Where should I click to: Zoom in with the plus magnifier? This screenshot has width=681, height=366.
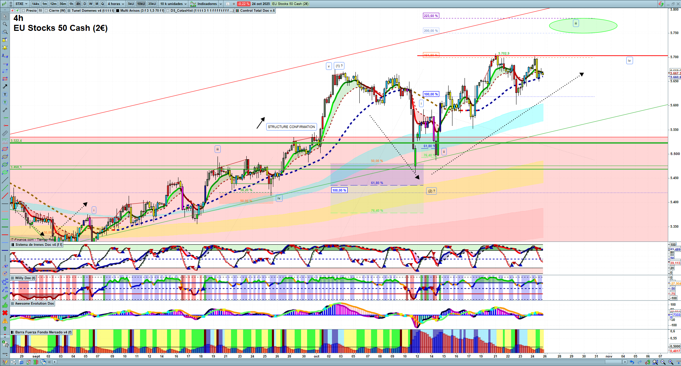coord(671,362)
